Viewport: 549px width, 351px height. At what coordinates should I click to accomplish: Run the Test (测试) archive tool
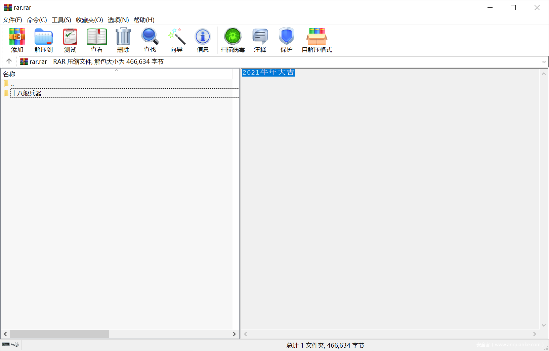coord(70,37)
